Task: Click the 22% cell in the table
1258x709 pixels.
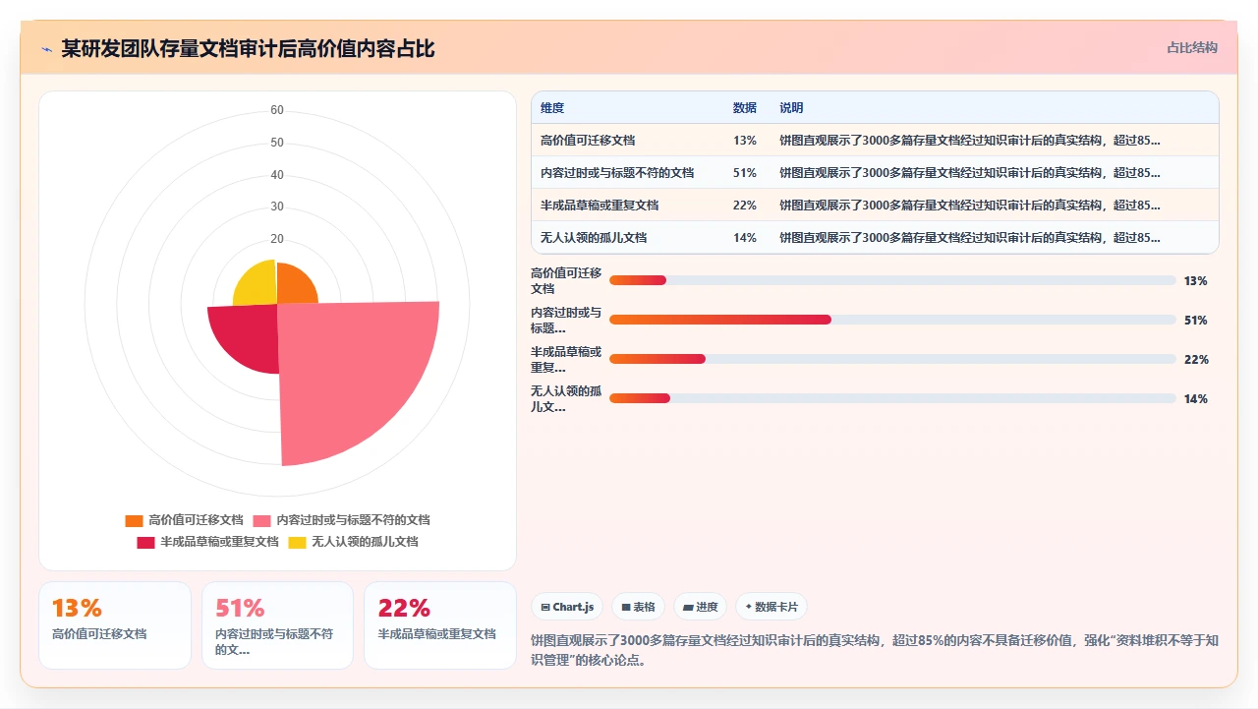Action: coord(745,206)
